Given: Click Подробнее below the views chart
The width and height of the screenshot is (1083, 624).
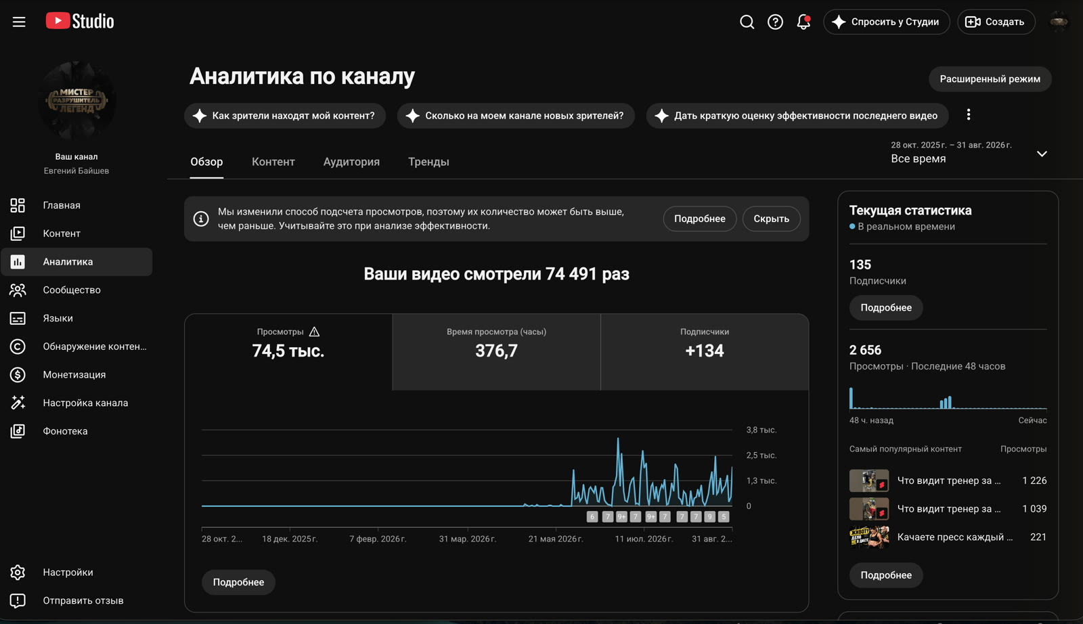Looking at the screenshot, I should [238, 582].
